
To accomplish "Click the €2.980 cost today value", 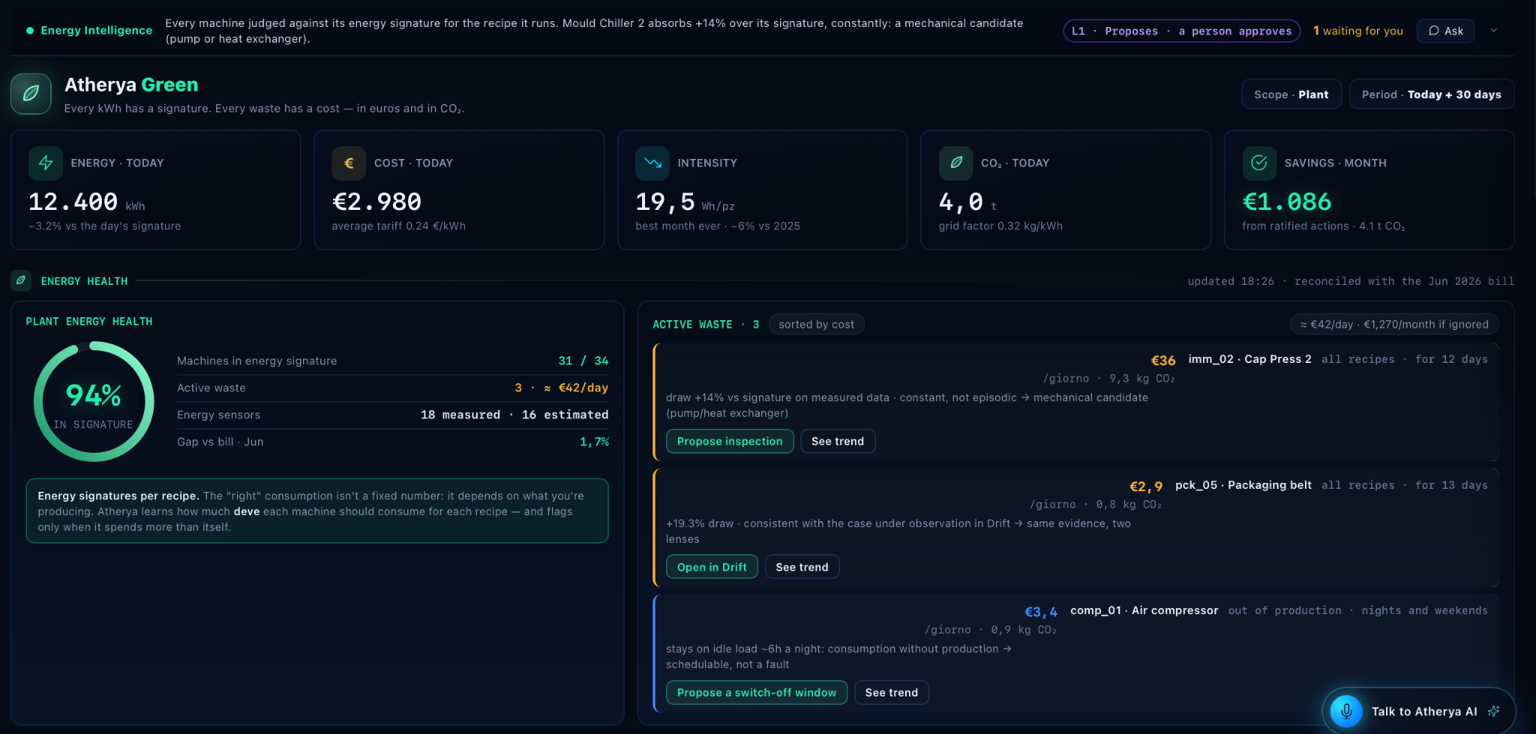I will 376,202.
